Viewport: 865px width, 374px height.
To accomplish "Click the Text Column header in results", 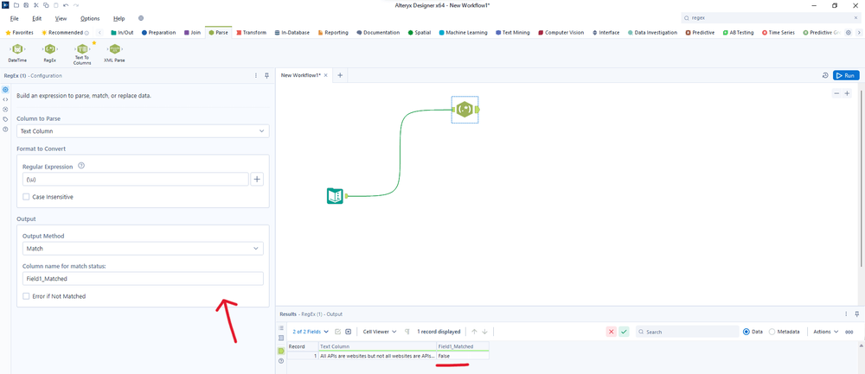I will tap(377, 346).
